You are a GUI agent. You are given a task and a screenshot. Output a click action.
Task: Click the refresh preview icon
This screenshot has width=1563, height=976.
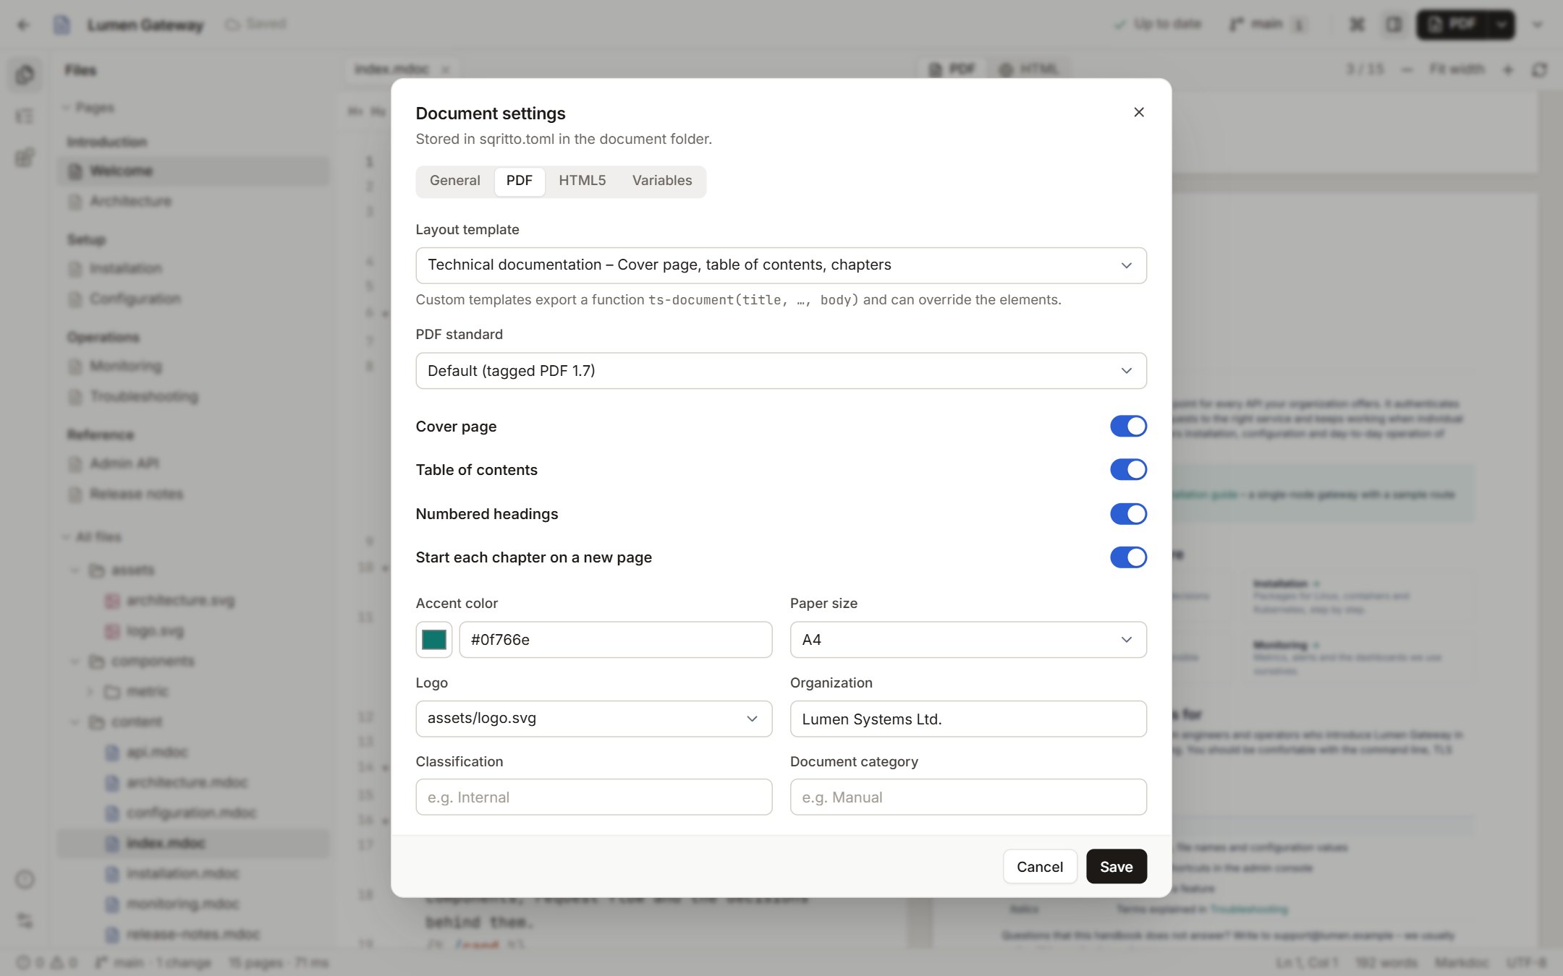(1540, 69)
